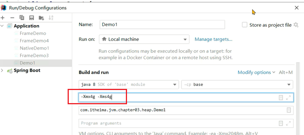Save configuration using the floppy disk icon

(32, 18)
